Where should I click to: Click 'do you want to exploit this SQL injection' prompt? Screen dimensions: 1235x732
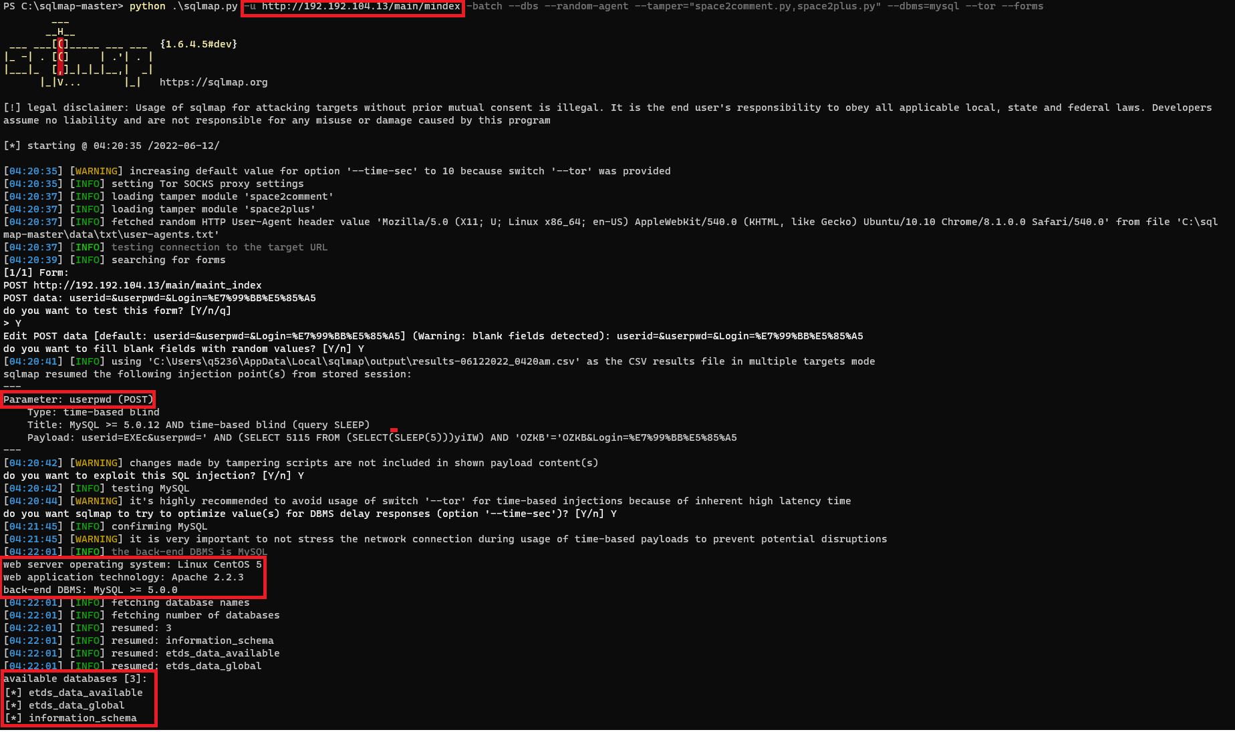click(154, 476)
